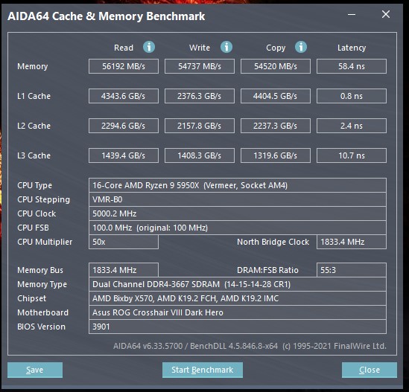Viewport: 409px width, 392px height.
Task: Click the North Bridge Clock value field
Action: pyautogui.click(x=352, y=242)
